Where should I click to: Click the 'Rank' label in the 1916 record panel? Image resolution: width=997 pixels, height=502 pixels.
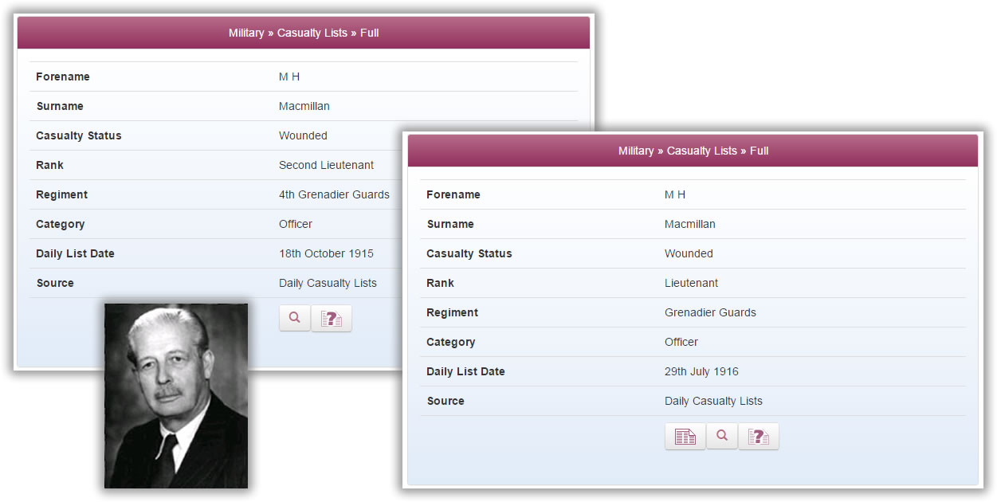coord(440,283)
